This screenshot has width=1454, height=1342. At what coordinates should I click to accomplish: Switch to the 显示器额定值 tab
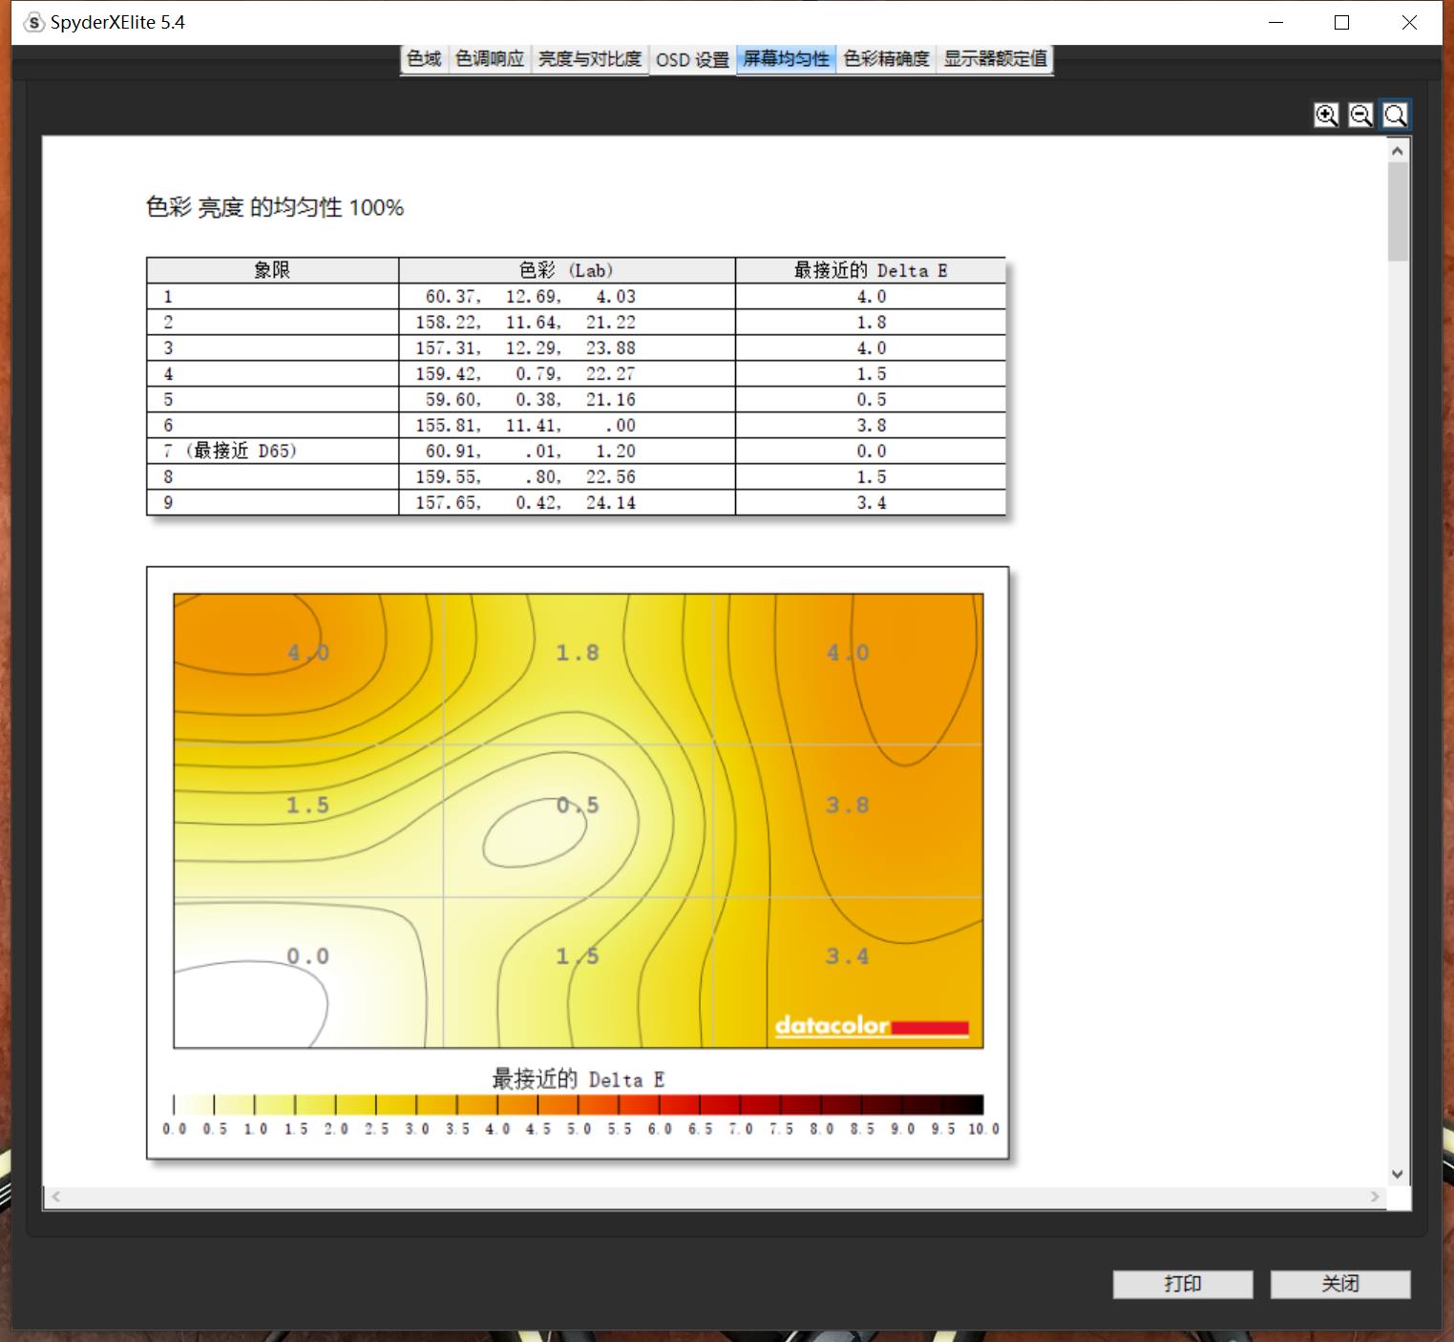tap(995, 59)
